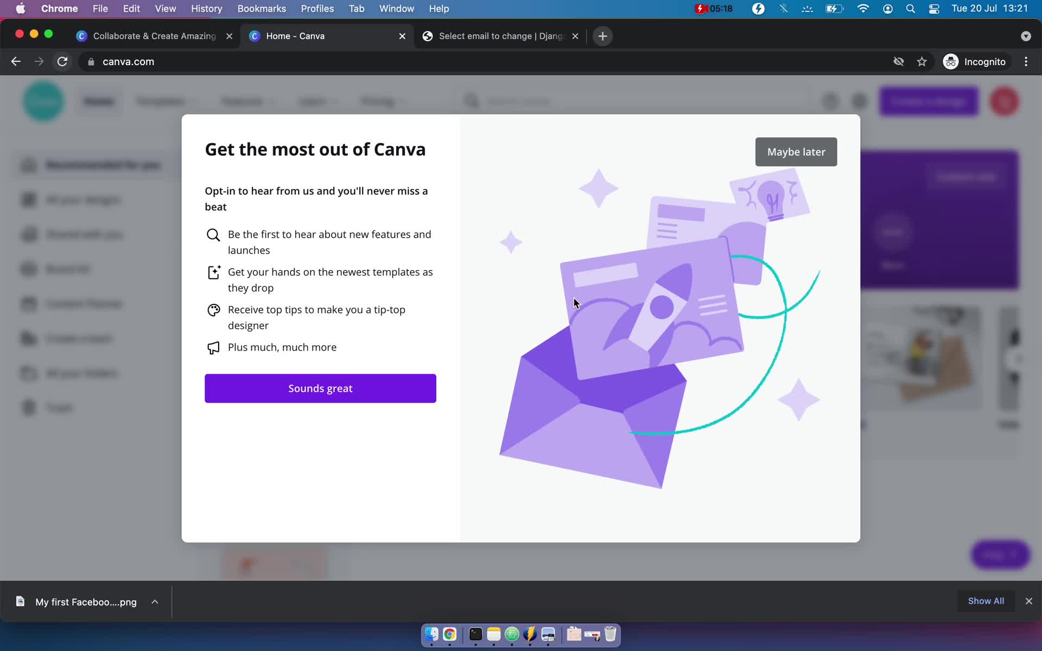View site info via the lock icon
Image resolution: width=1042 pixels, height=651 pixels.
pos(91,62)
